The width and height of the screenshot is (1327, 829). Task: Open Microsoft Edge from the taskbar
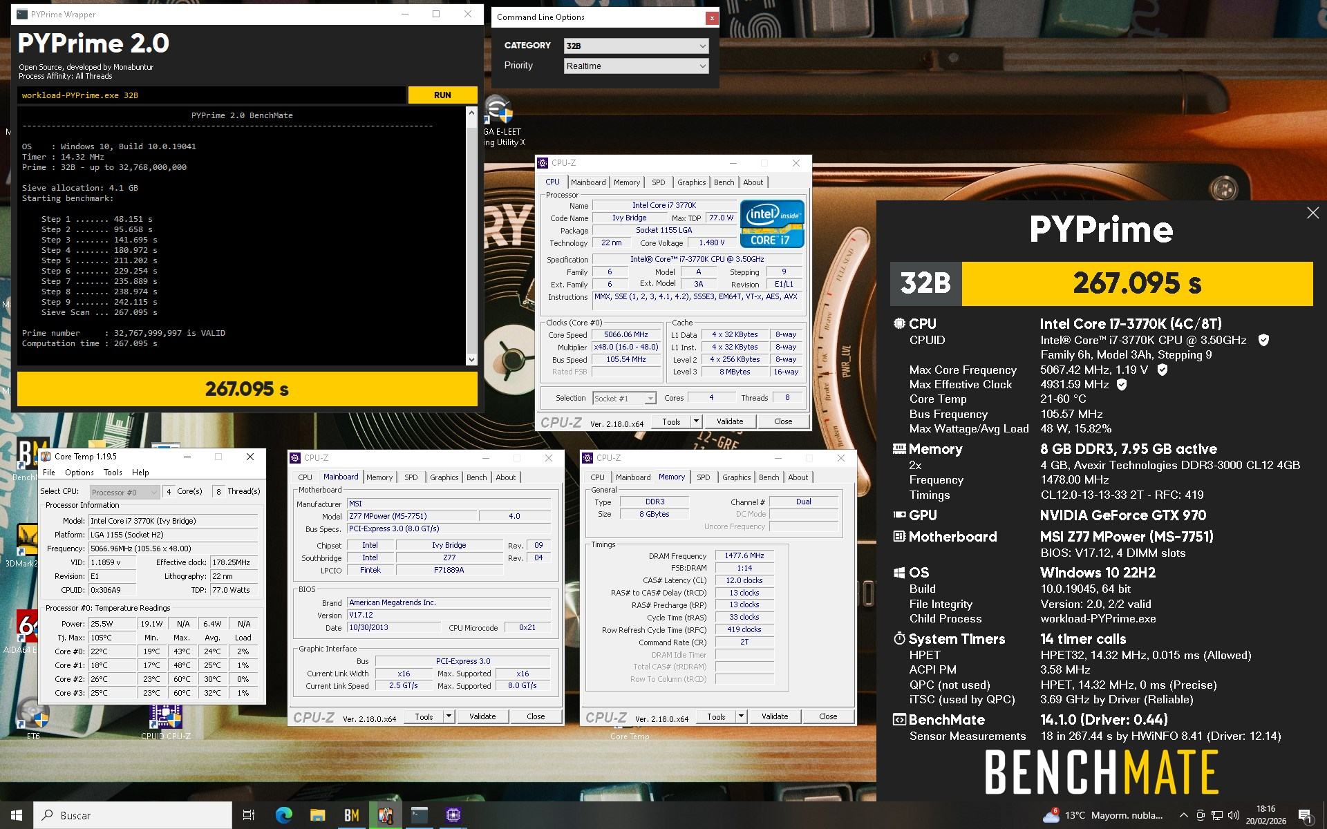click(x=283, y=815)
